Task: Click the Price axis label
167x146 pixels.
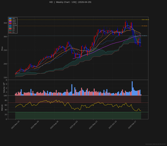Action: 2,48
